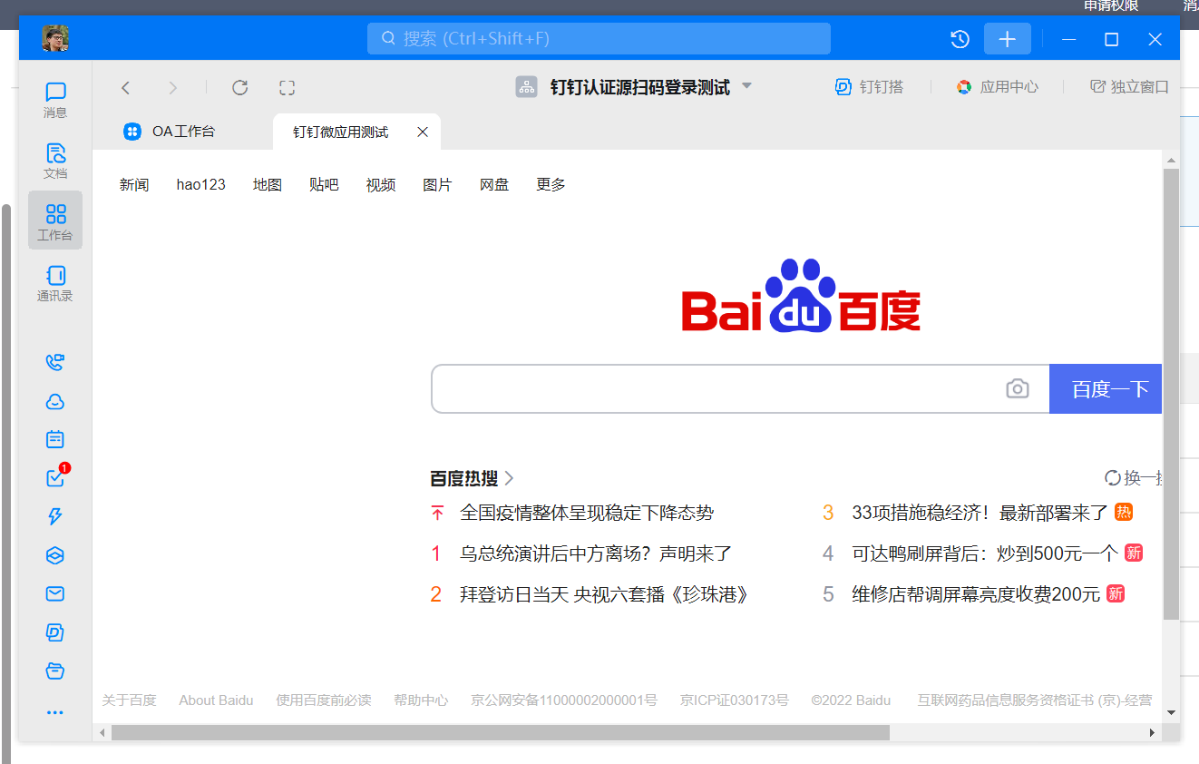Click the Baidu search input field
Image resolution: width=1199 pixels, height=764 pixels.
click(x=716, y=389)
